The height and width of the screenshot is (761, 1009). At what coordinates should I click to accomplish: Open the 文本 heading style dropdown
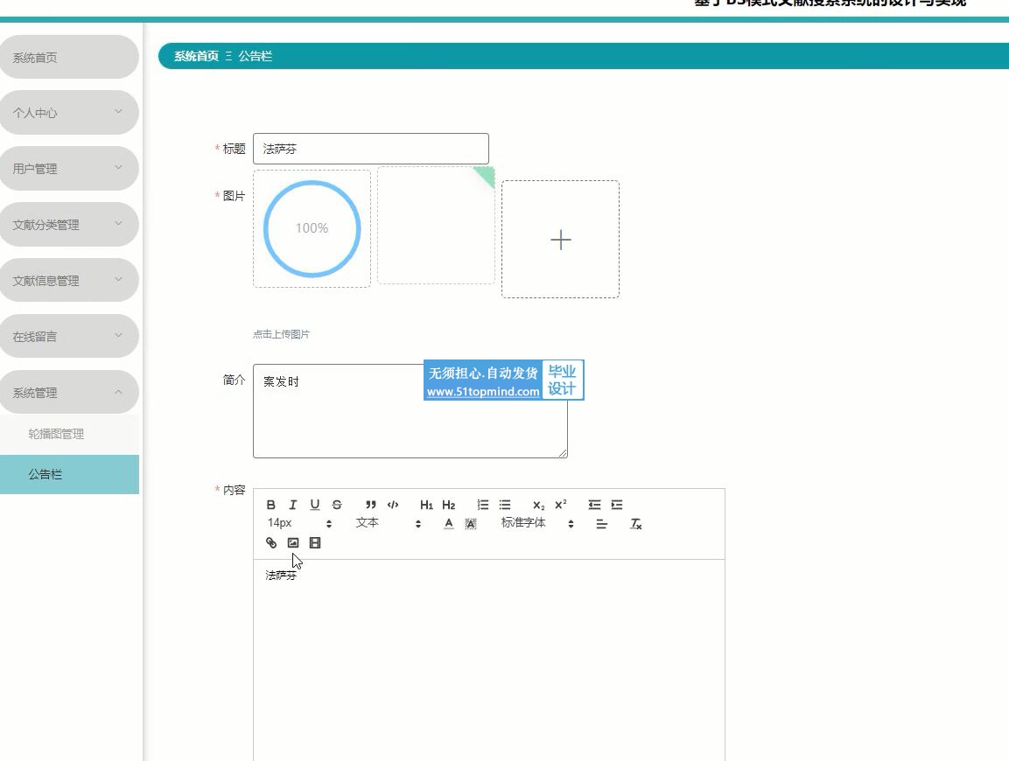coord(389,523)
